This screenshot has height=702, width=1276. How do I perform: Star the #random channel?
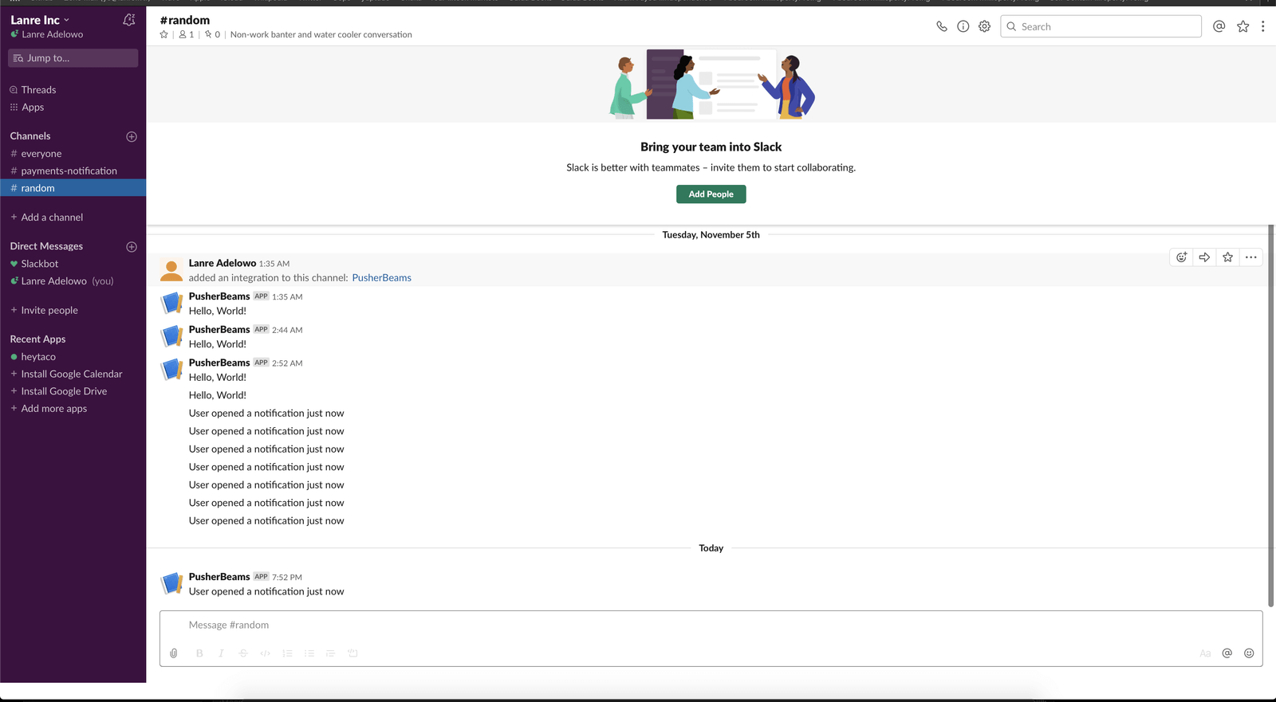[164, 34]
